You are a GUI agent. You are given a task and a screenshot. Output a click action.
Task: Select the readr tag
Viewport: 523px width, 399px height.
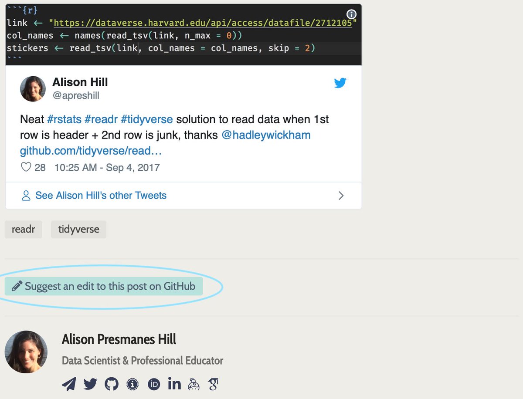coord(24,229)
